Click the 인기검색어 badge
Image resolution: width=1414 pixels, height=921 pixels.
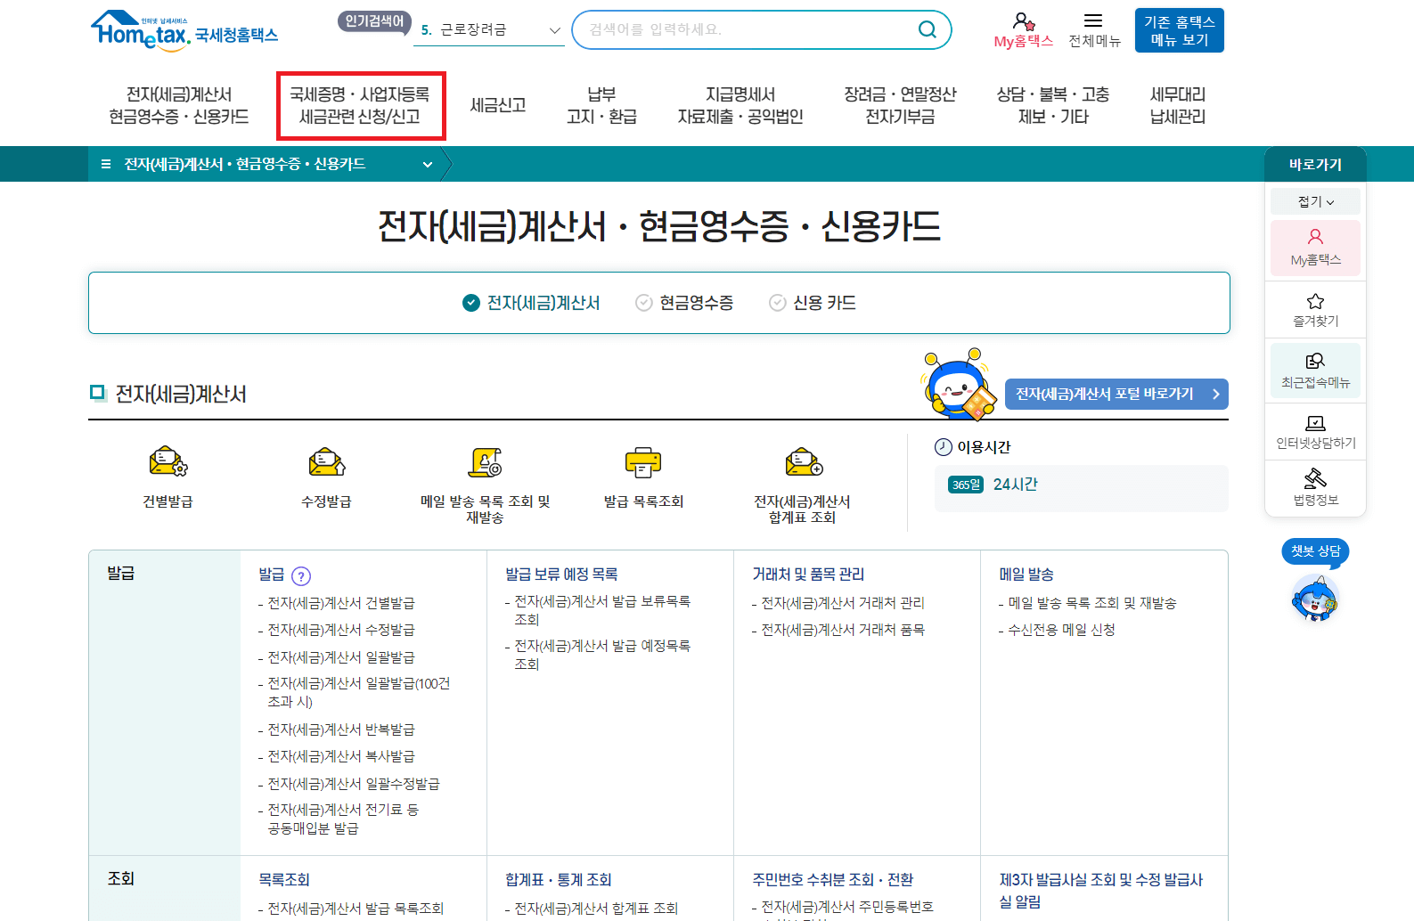coord(374,21)
